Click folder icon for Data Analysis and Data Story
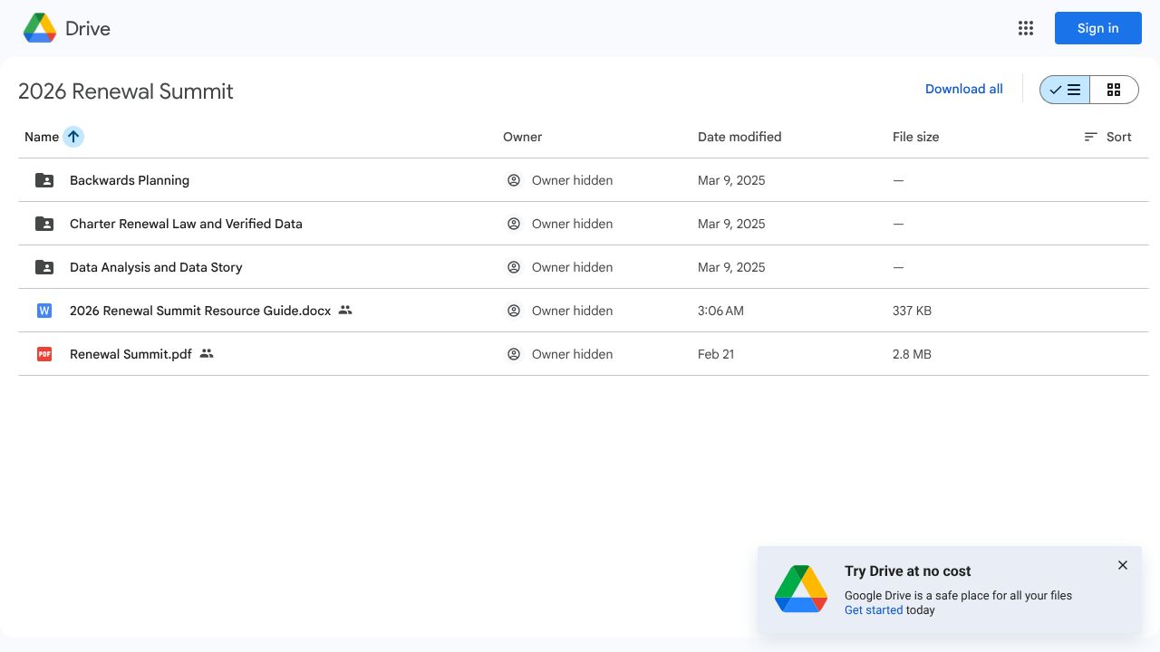Viewport: 1160px width, 652px height. [44, 267]
